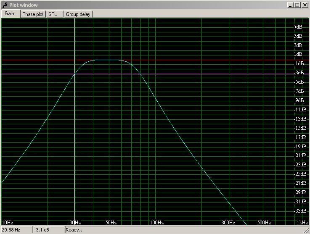Click the -23dB scale label
The width and height of the screenshot is (310, 234).
coord(300,165)
